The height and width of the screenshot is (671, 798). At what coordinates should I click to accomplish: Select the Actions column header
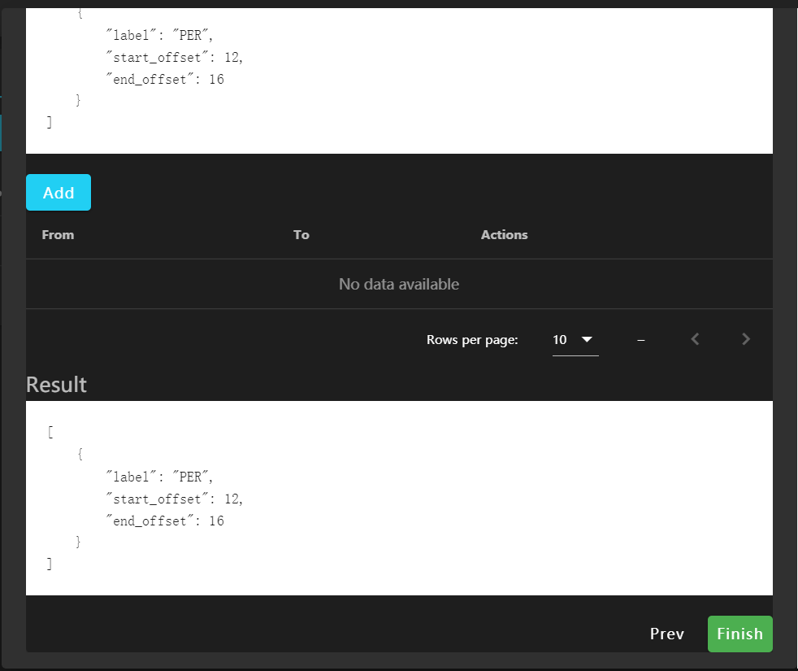(x=504, y=235)
